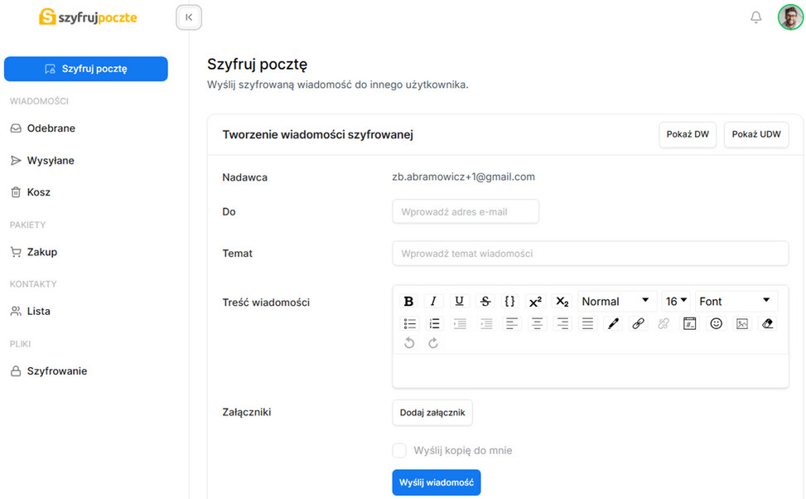This screenshot has width=806, height=499.
Task: Open the notifications bell
Action: [x=755, y=17]
